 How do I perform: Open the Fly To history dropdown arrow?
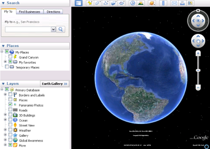click(x=53, y=29)
